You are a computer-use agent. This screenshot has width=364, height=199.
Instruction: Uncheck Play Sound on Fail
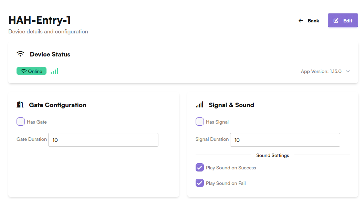pos(200,183)
